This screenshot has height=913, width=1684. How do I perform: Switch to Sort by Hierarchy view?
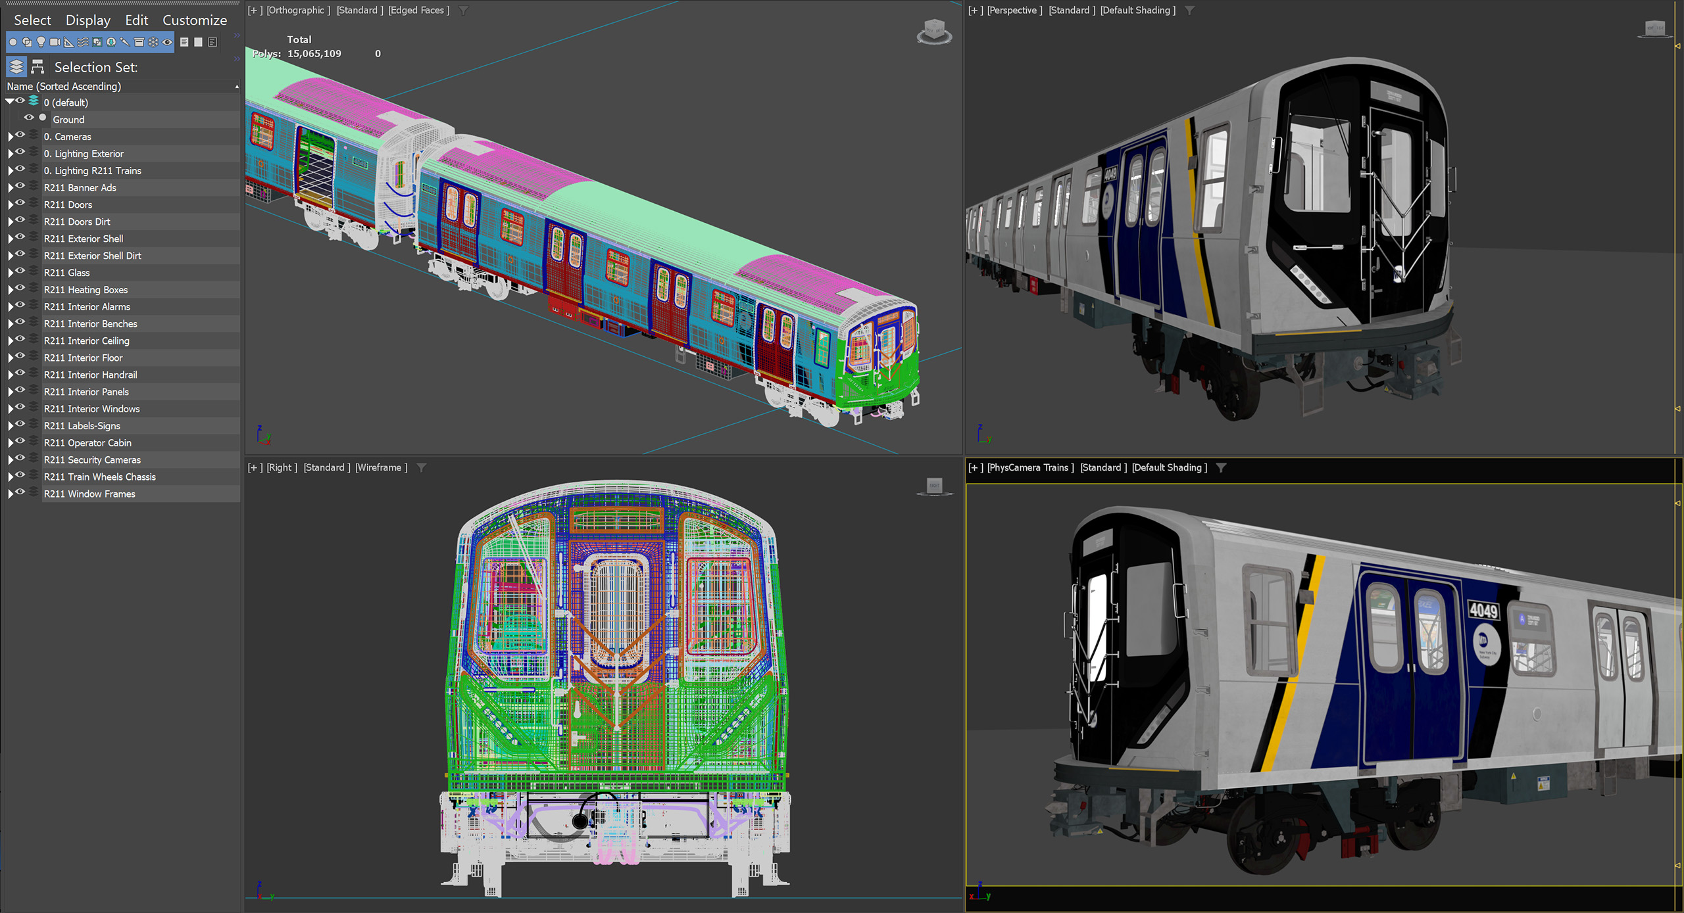pyautogui.click(x=37, y=66)
